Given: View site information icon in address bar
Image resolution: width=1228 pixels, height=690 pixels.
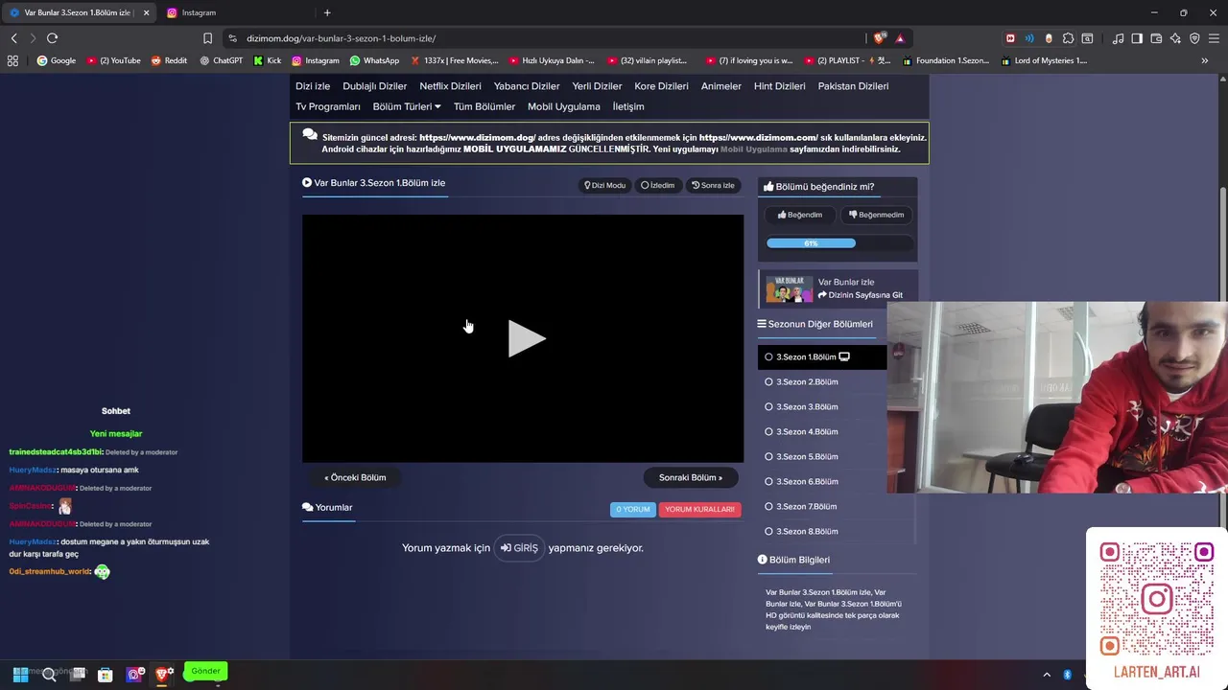Looking at the screenshot, I should point(232,38).
